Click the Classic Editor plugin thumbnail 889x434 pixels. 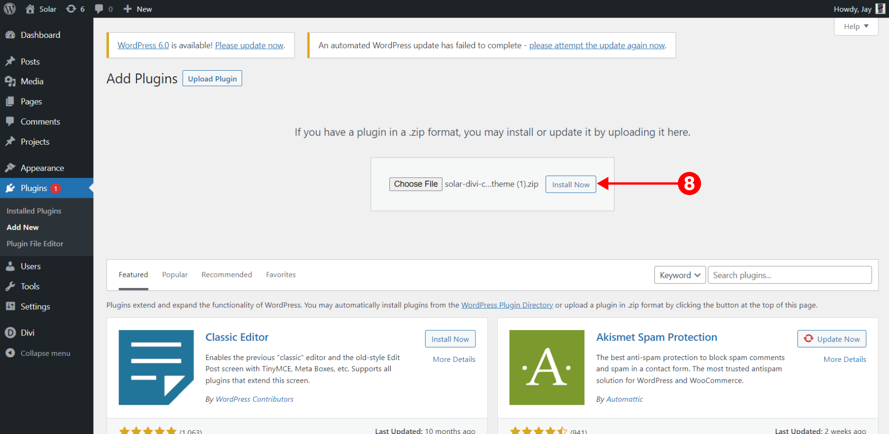tap(156, 367)
